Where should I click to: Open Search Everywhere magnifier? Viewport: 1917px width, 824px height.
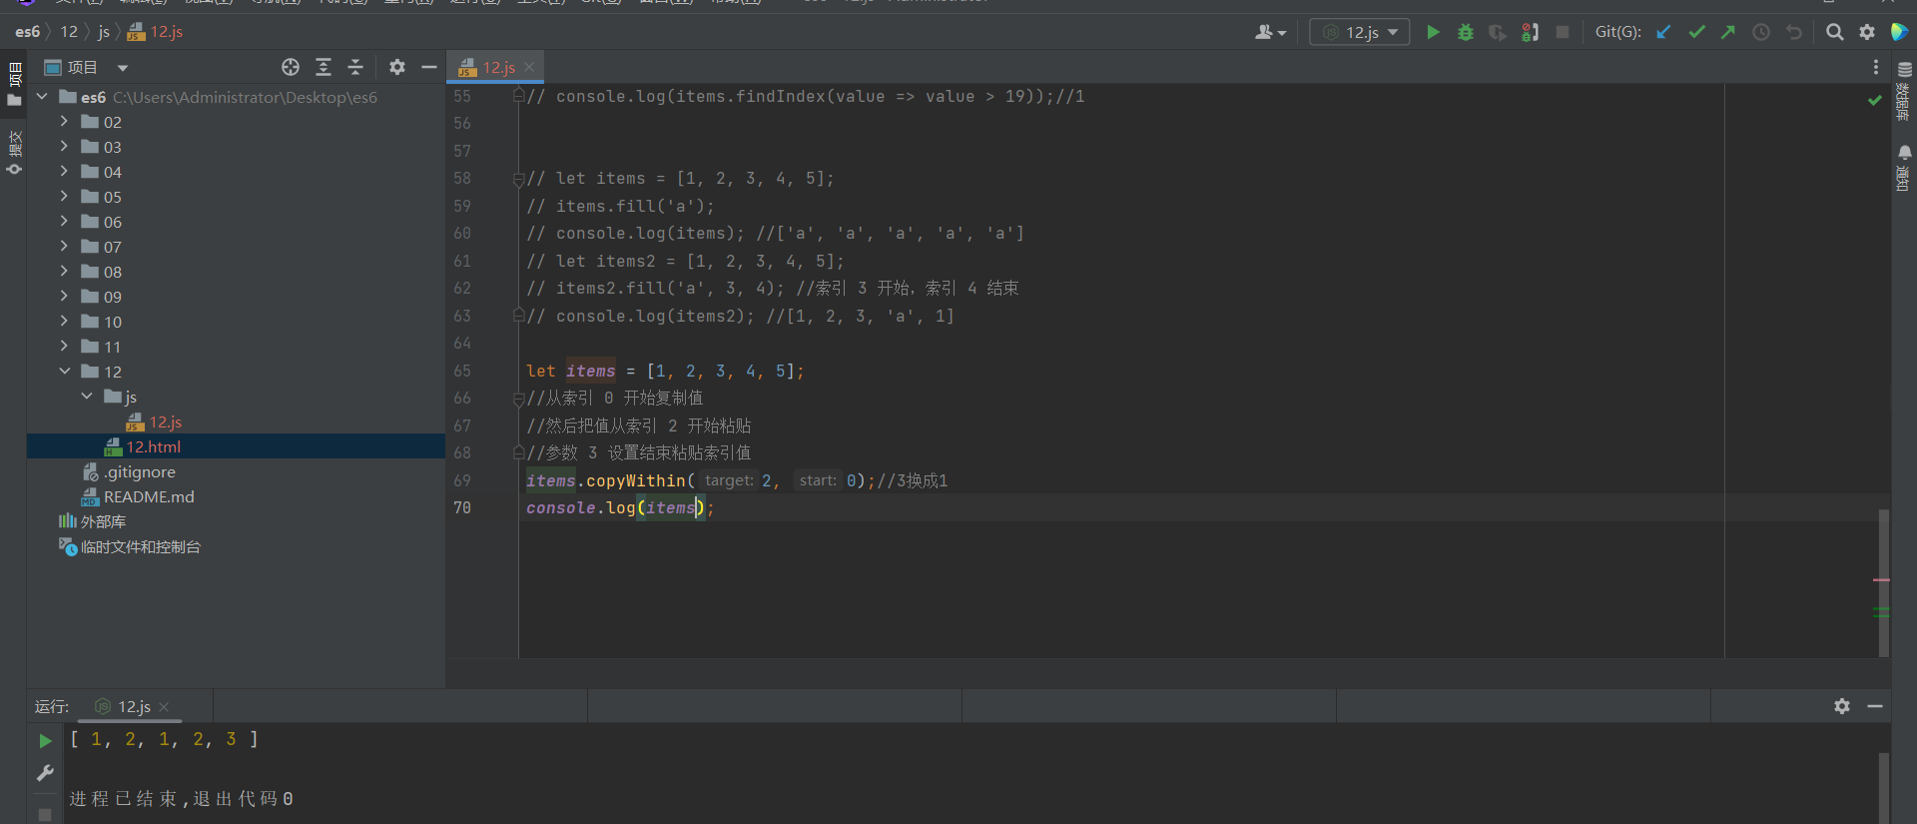pos(1834,32)
